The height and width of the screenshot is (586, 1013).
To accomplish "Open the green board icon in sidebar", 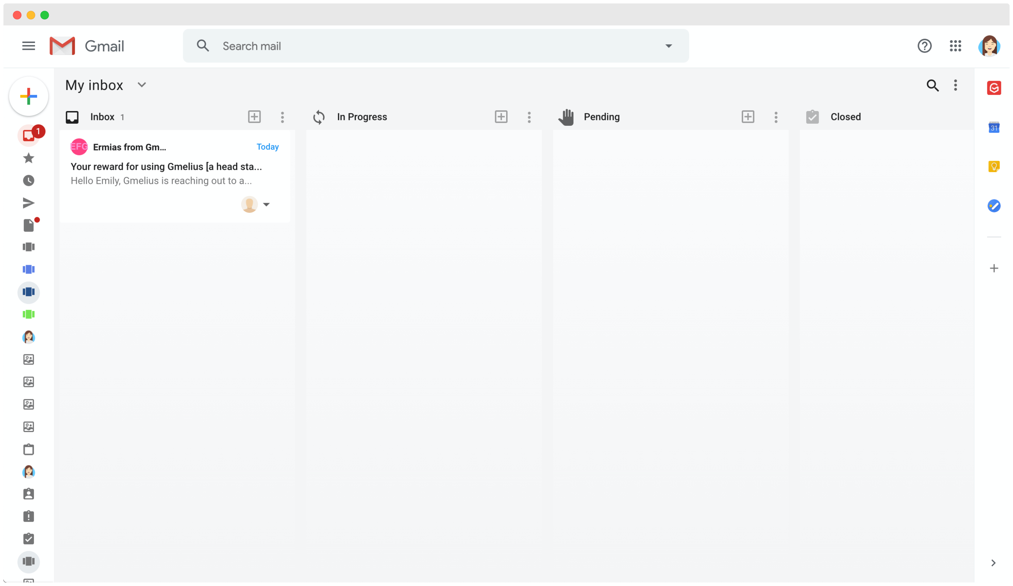I will 29,314.
